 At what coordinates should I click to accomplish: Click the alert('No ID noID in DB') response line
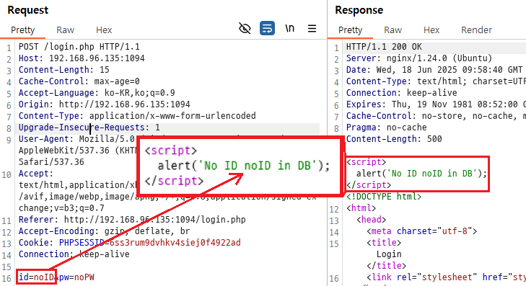[x=421, y=174]
